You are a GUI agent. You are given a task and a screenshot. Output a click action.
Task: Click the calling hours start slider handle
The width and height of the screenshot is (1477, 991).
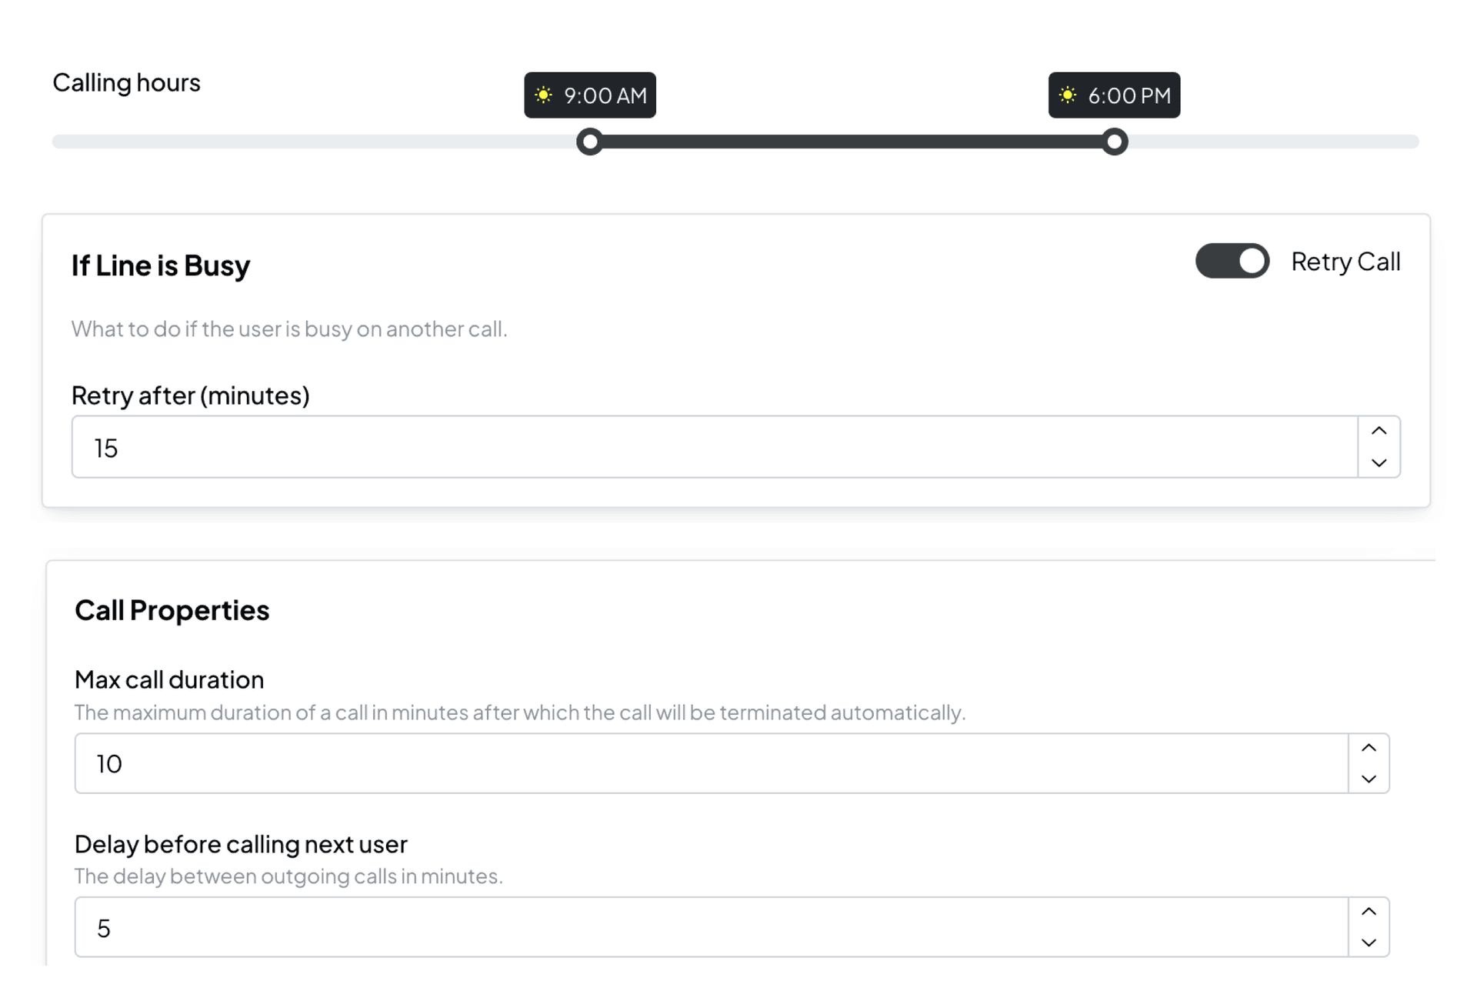pyautogui.click(x=590, y=142)
